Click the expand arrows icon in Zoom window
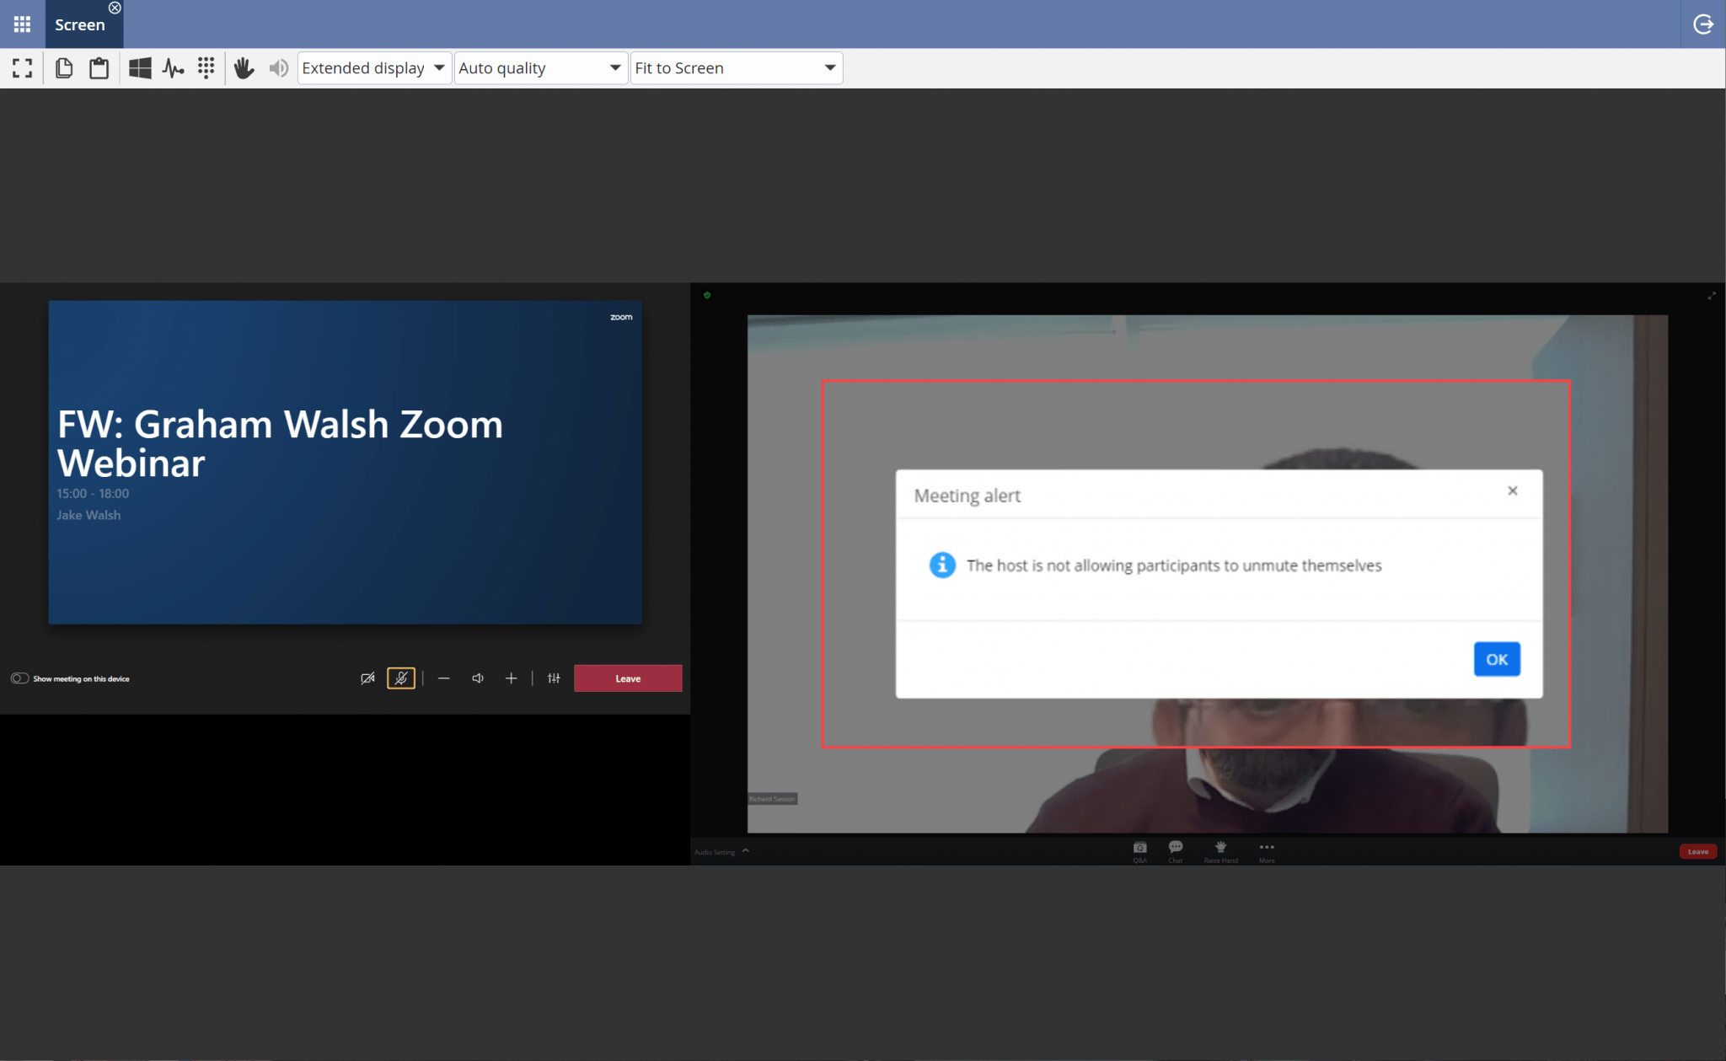Image resolution: width=1726 pixels, height=1061 pixels. click(x=1712, y=296)
